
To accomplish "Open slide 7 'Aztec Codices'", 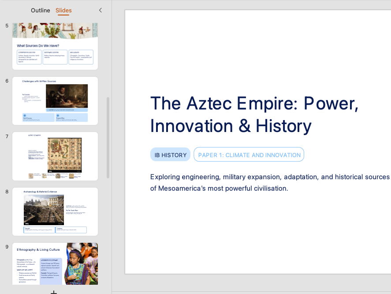I will [x=55, y=156].
